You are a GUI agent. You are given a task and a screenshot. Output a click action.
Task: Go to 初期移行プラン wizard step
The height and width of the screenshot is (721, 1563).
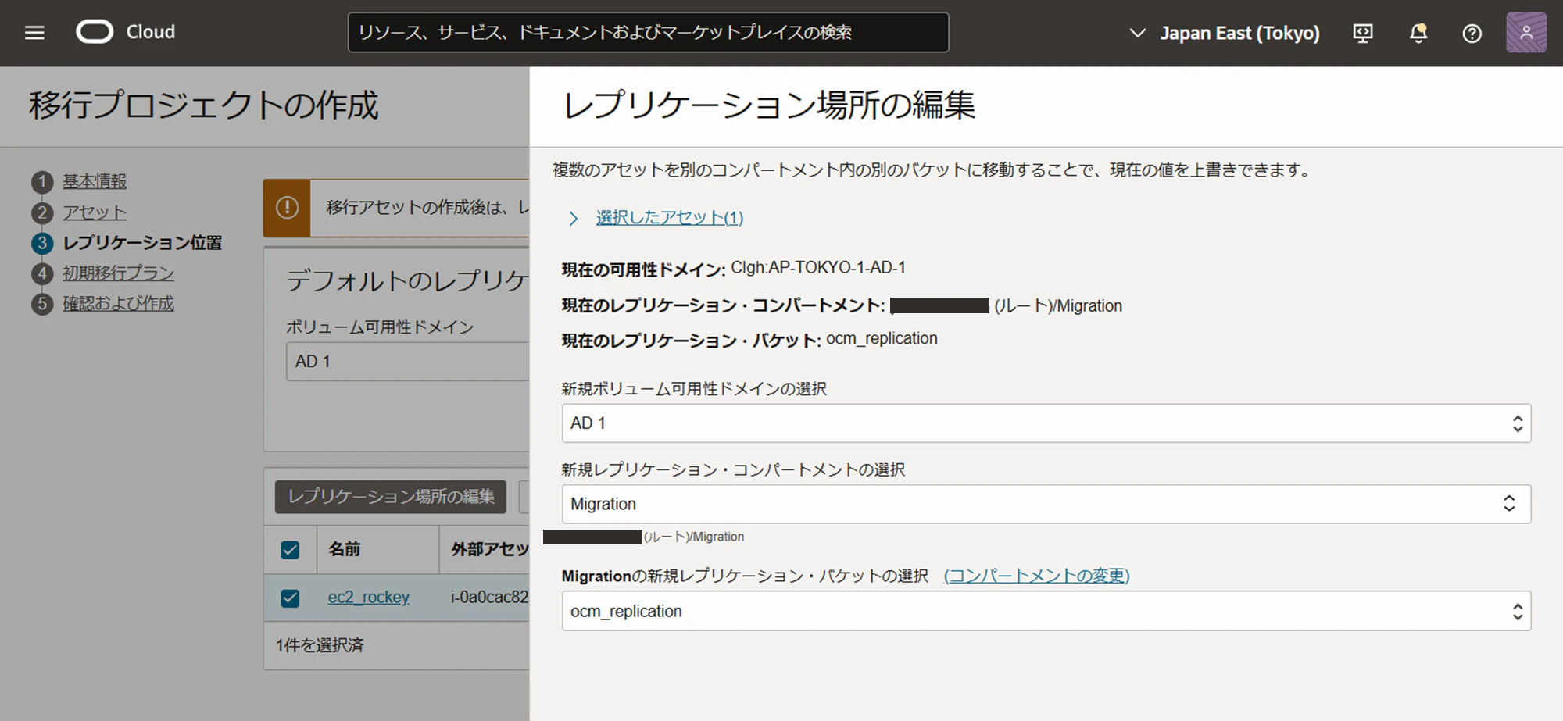click(118, 273)
